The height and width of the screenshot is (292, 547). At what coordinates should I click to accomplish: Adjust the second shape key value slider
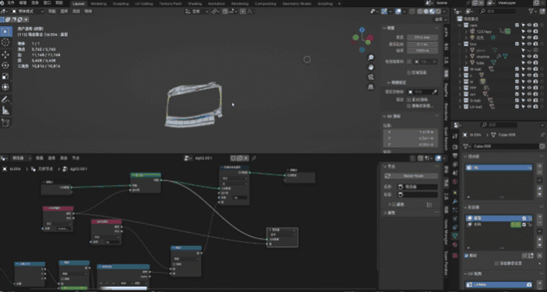click(x=515, y=225)
